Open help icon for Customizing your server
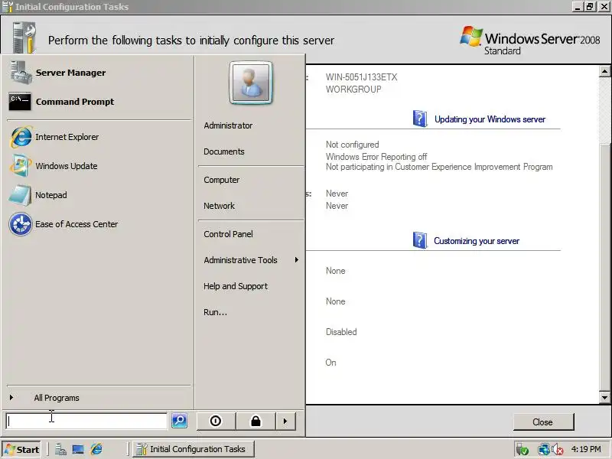 [x=419, y=240]
